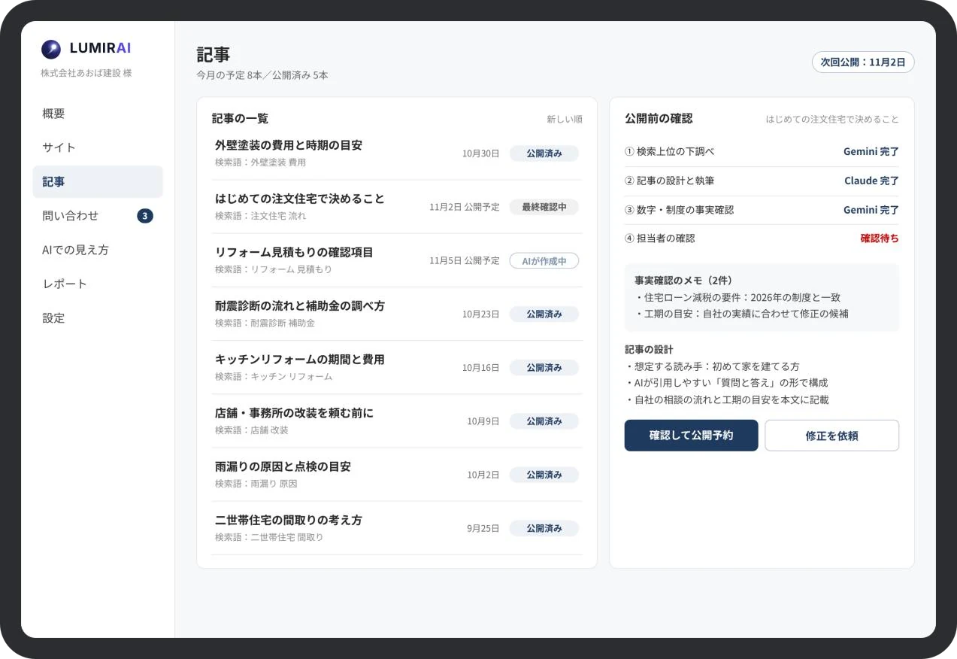
Task: Click the 次回公開:11月2日 pill
Action: point(863,62)
